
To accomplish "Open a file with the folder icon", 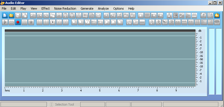I will (x=11, y=15).
